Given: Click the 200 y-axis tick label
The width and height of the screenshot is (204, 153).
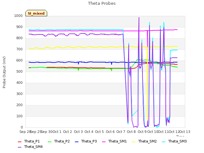Looking at the screenshot, I should click(19, 105).
